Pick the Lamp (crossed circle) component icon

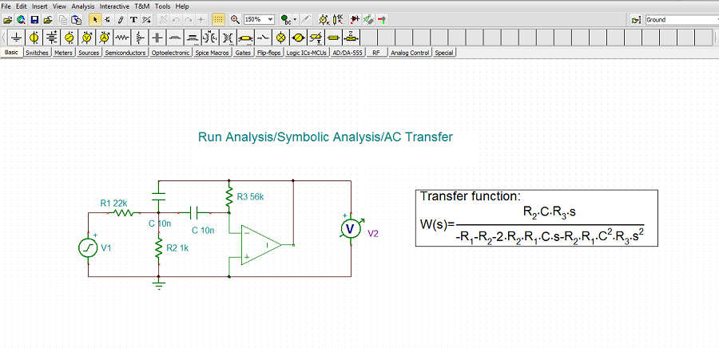(281, 38)
